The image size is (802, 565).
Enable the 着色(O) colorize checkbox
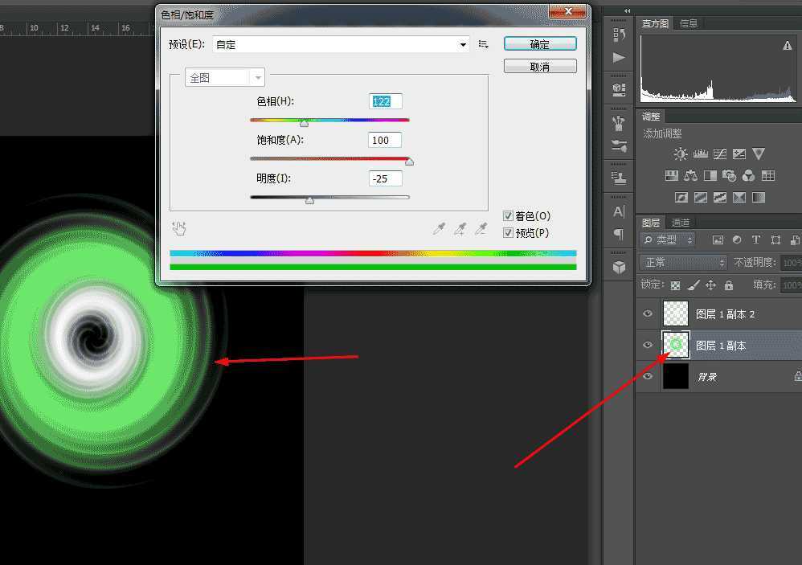pos(509,215)
